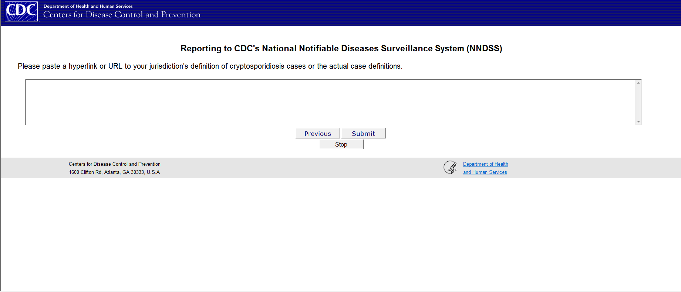Screen dimensions: 681x292
Task: Open the "Department of Health" link
Action: (x=485, y=164)
